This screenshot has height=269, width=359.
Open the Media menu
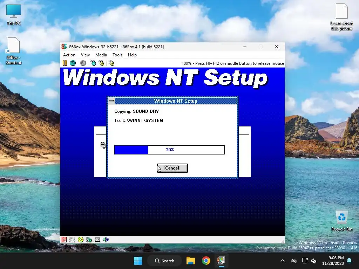pos(101,55)
